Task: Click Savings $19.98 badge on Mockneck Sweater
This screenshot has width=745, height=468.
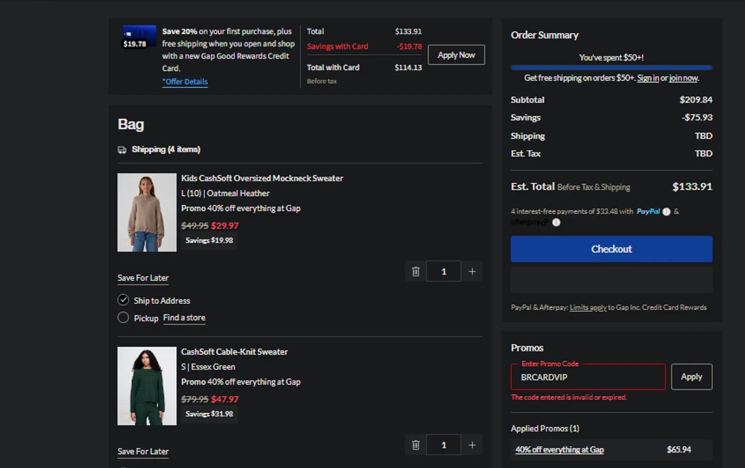Action: coord(209,240)
